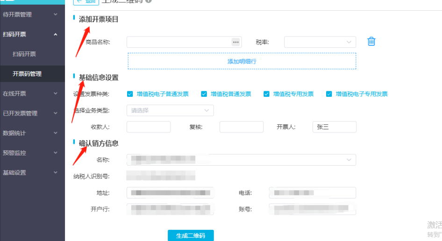Expand the 已开发票管理 menu
Image resolution: width=442 pixels, height=241 pixels.
tap(56, 113)
